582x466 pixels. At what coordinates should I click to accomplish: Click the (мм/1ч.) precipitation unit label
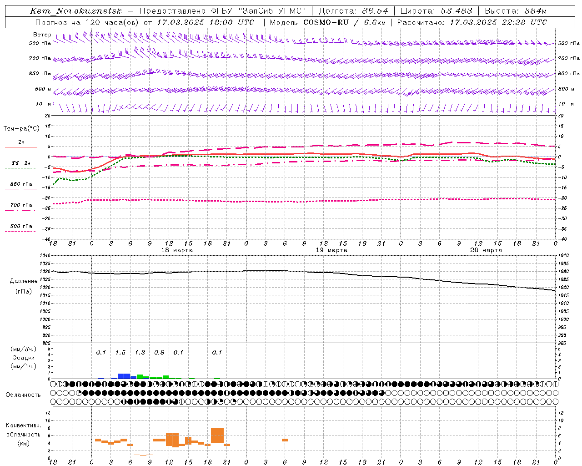click(x=24, y=366)
